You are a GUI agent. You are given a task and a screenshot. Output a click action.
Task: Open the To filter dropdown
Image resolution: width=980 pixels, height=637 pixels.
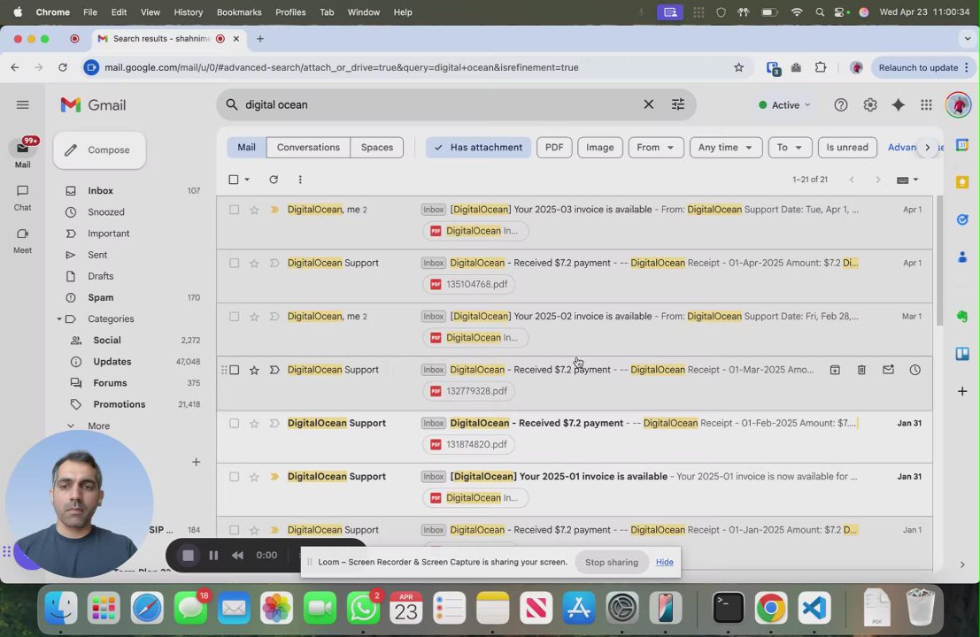790,148
